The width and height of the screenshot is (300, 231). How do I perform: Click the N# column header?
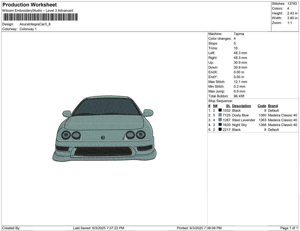click(215, 106)
